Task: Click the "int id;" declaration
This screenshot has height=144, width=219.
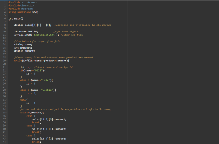Action: coord(25,67)
